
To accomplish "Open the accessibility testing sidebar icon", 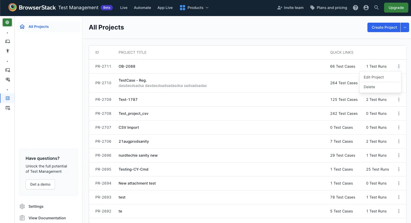I will [x=8, y=51].
